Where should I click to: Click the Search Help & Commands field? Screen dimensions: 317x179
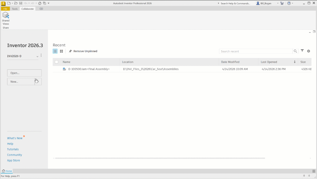click(x=236, y=3)
